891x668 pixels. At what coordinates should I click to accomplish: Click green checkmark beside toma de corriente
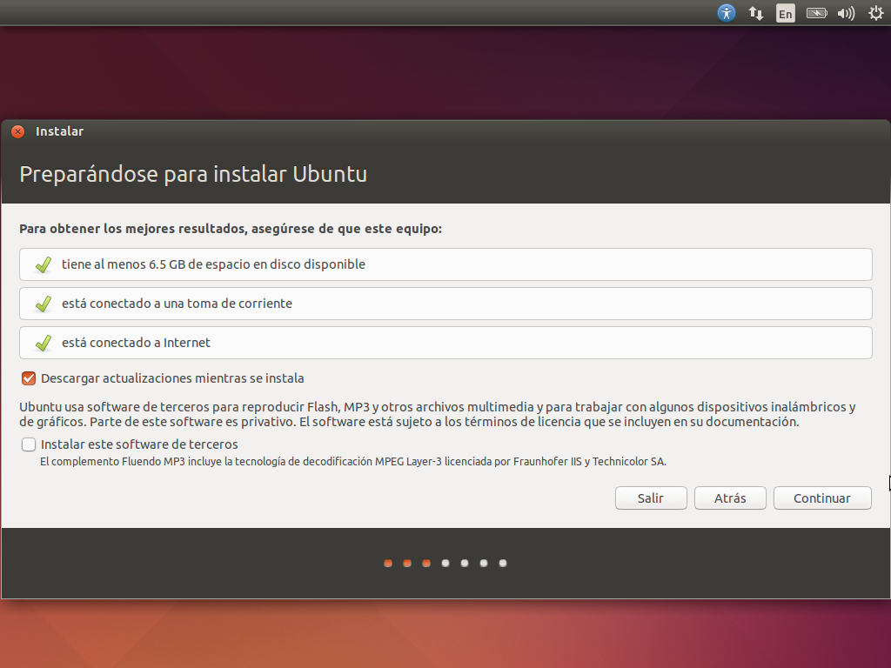click(44, 304)
